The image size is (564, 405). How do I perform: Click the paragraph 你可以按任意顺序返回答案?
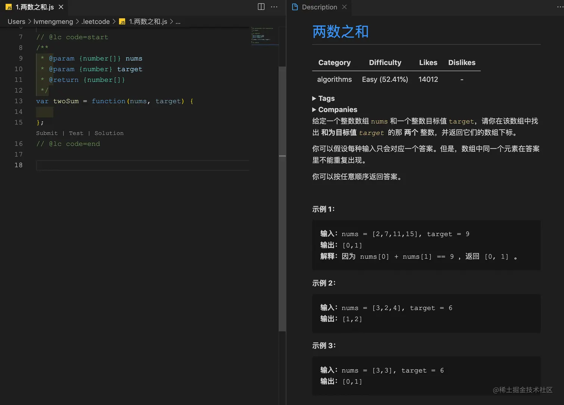(x=358, y=177)
